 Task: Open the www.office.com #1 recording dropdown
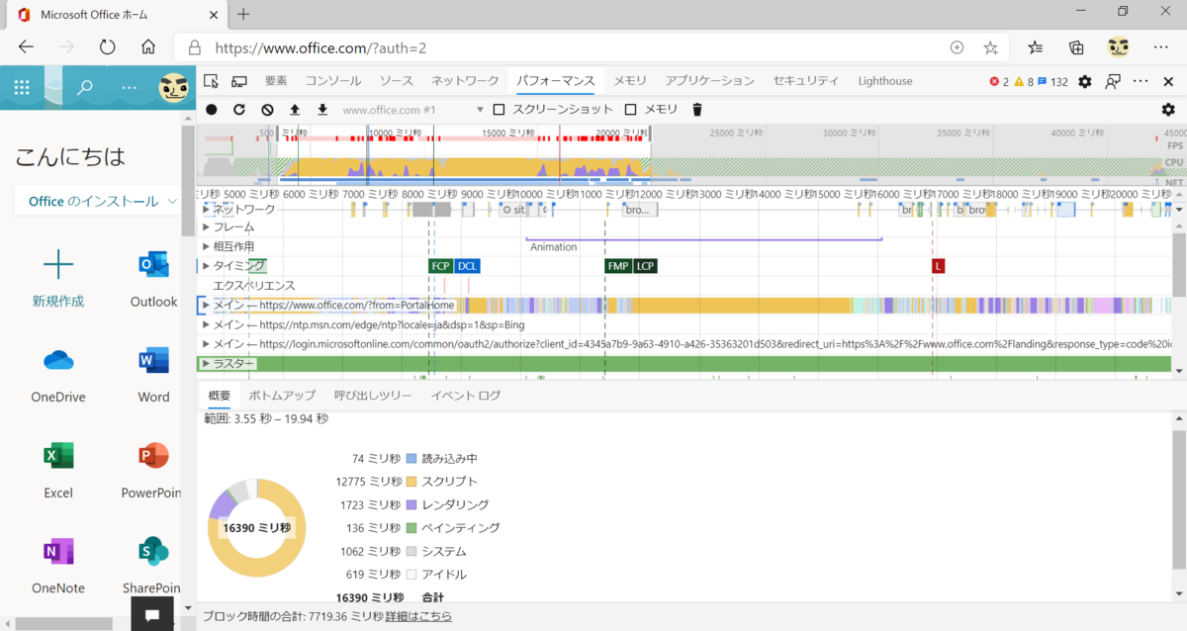pyautogui.click(x=413, y=110)
